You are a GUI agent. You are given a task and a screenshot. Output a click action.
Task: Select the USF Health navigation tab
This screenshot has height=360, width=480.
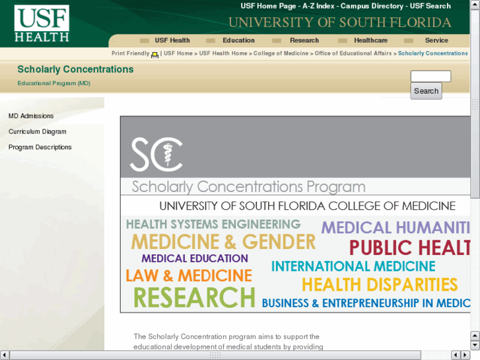(172, 40)
